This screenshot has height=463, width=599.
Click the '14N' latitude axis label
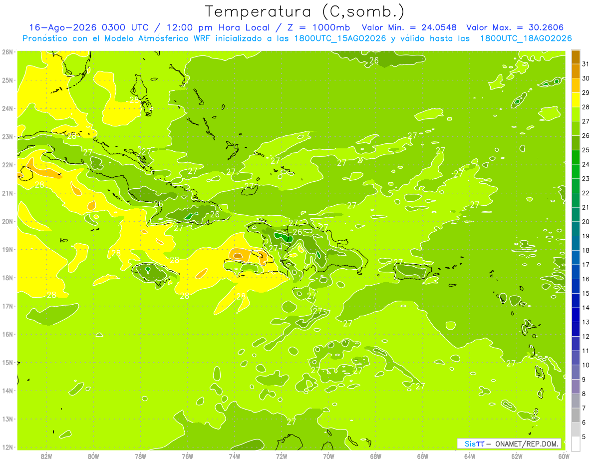(7, 391)
